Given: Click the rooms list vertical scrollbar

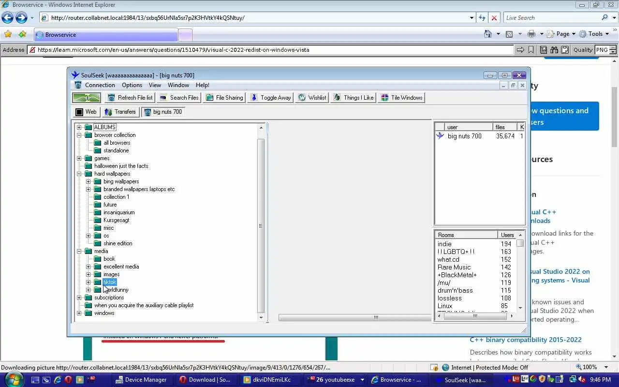Looking at the screenshot, I should pos(520,243).
